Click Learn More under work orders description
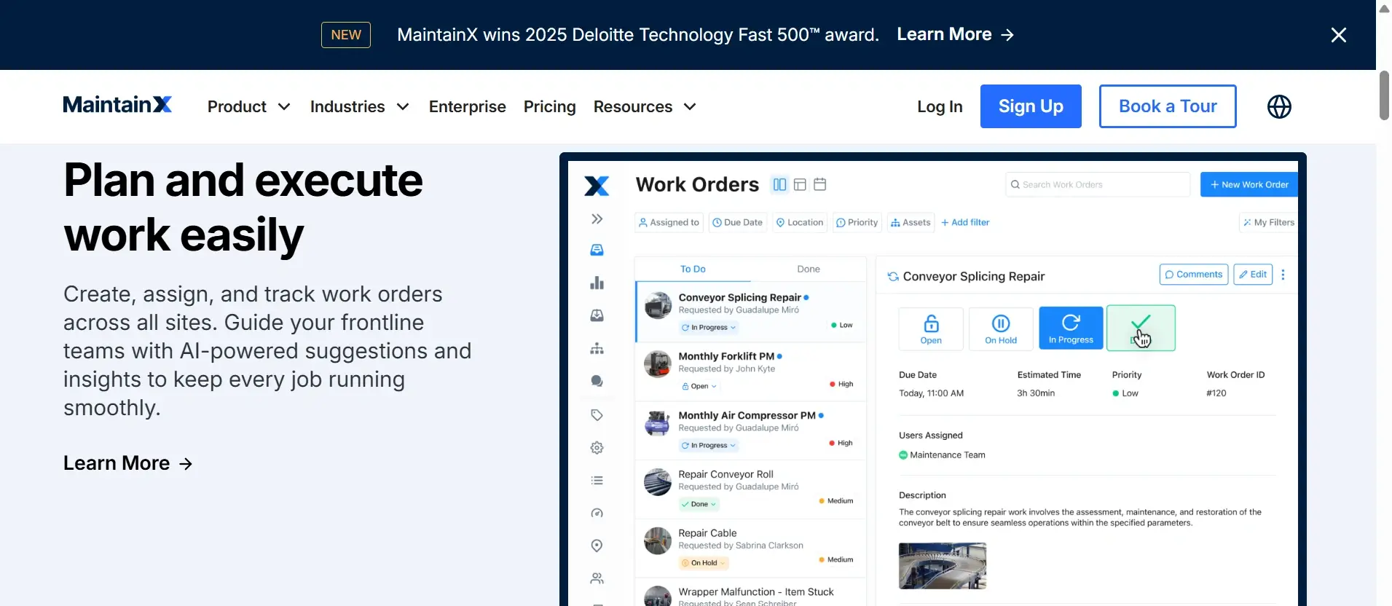Viewport: 1392px width, 606px height. coord(128,463)
